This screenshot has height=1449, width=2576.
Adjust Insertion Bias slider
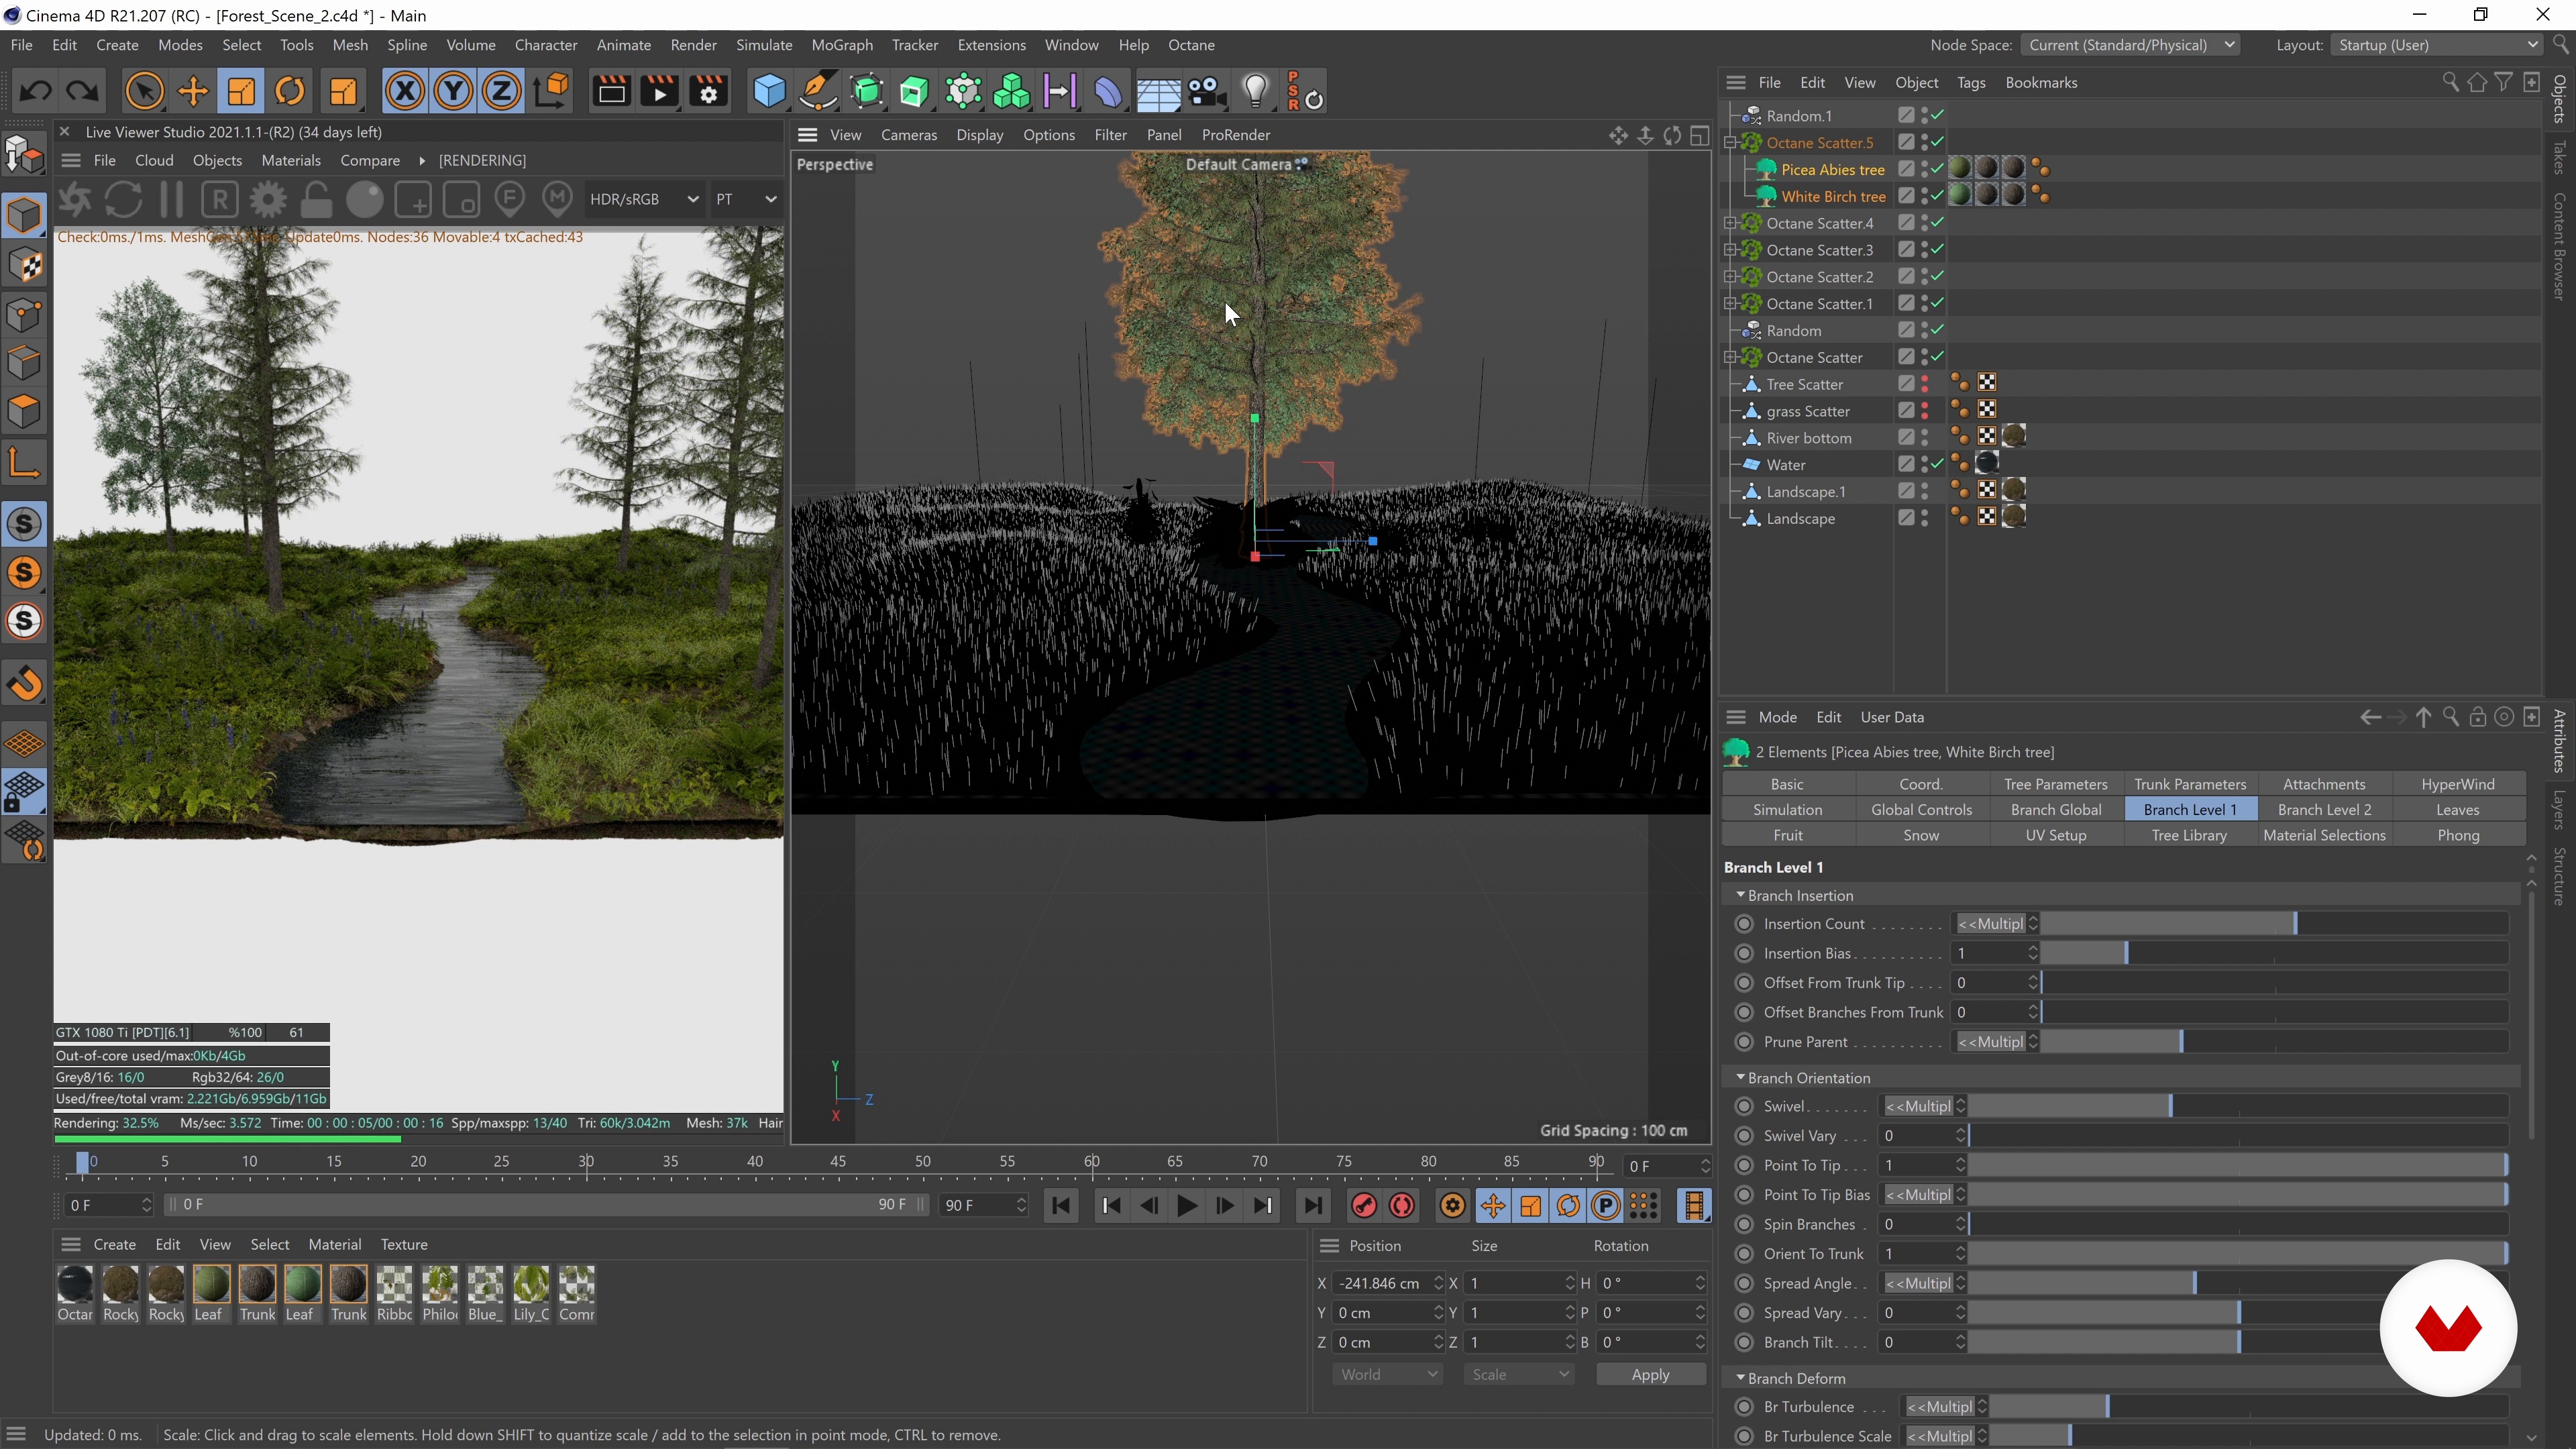(2274, 953)
